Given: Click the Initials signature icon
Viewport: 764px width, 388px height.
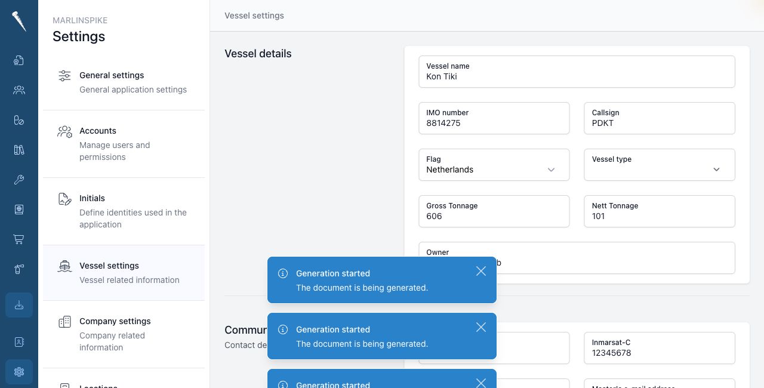Looking at the screenshot, I should point(64,199).
